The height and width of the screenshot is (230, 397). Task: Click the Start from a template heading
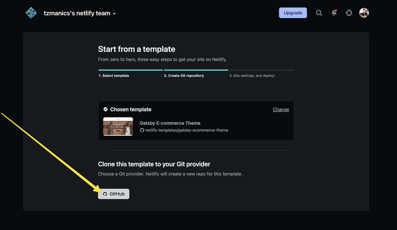tap(137, 49)
